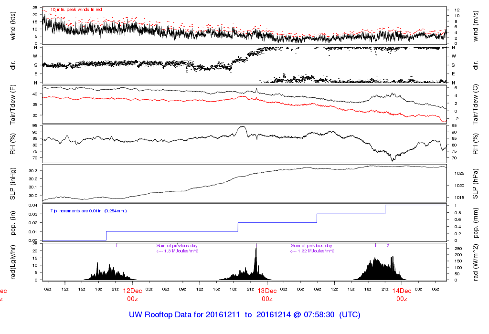The height and width of the screenshot is (334, 489).
Task: Click the '14Dec' date label
Action: pyautogui.click(x=402, y=291)
